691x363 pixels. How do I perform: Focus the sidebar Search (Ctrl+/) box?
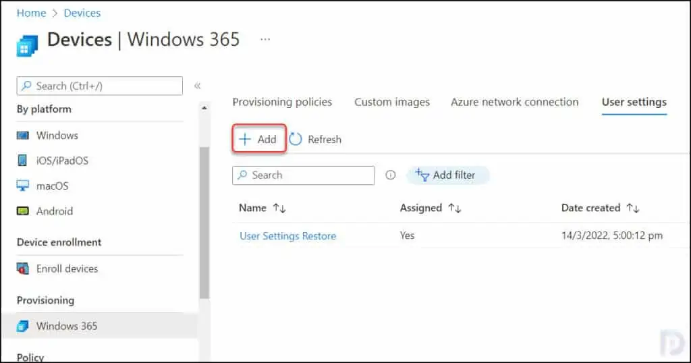tap(100, 86)
